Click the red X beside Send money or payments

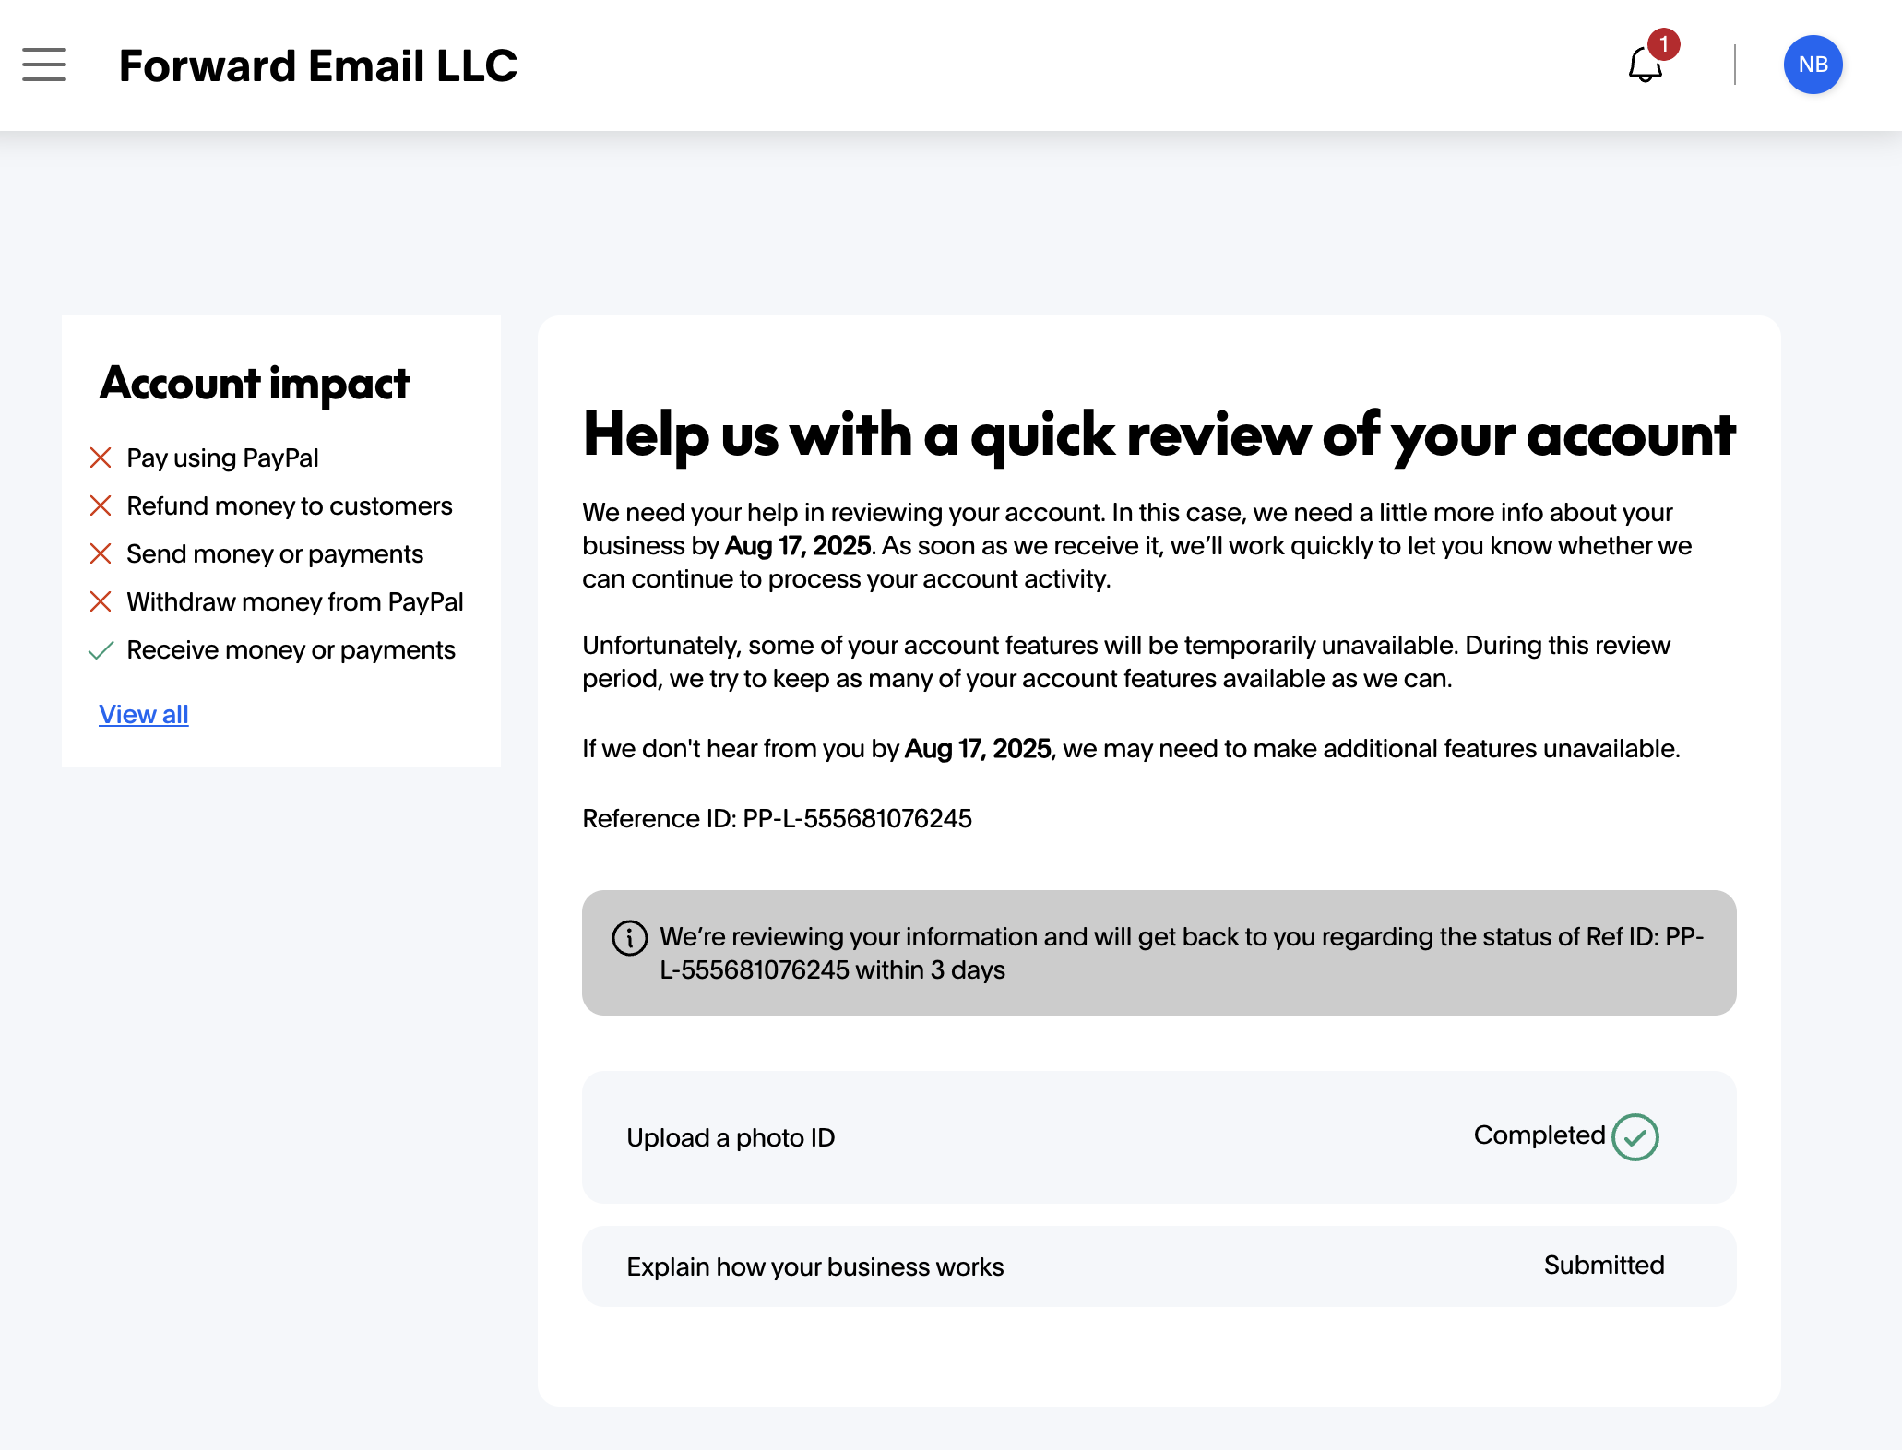[x=101, y=553]
